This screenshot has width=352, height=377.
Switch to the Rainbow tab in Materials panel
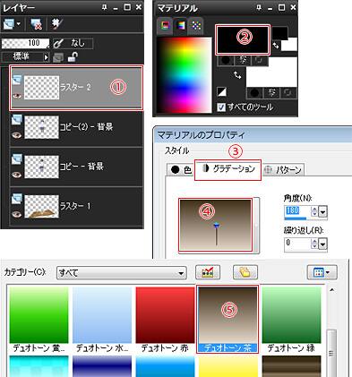(181, 26)
